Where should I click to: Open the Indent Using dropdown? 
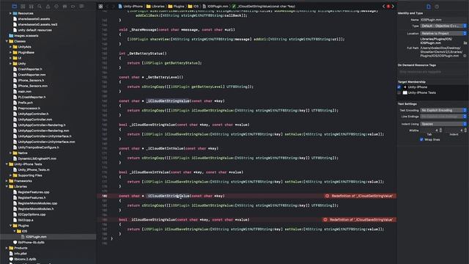(443, 124)
